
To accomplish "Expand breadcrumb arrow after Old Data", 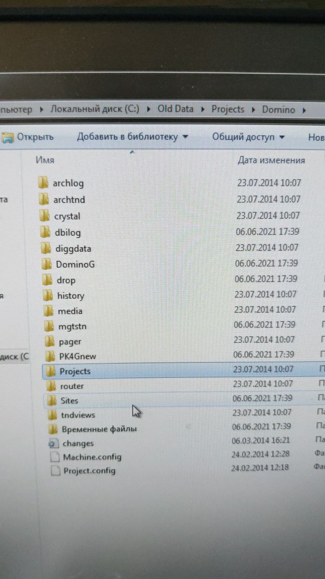I will pos(202,109).
